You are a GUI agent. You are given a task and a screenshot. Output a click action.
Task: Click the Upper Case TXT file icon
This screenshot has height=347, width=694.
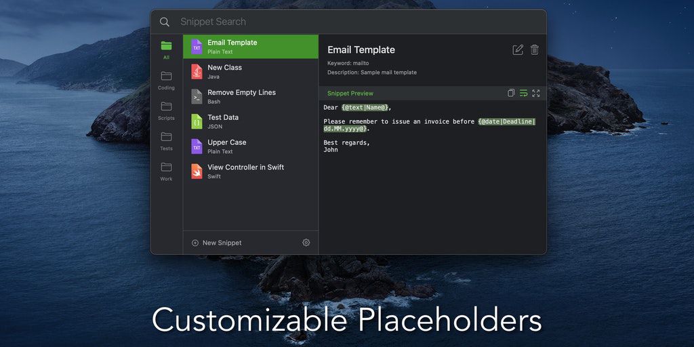coord(197,146)
